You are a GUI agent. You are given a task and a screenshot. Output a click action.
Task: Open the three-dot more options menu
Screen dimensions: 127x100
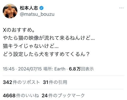[121, 8]
